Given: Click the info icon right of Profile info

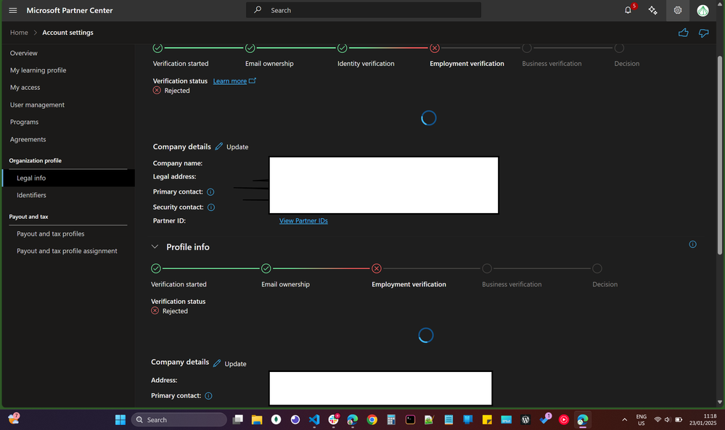Looking at the screenshot, I should pyautogui.click(x=692, y=244).
